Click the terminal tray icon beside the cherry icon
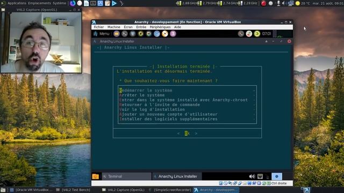Screen dimensions: 344x193 click(x=241, y=34)
